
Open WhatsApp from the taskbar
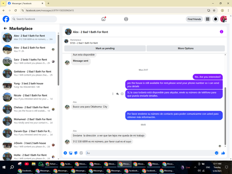coord(40,164)
